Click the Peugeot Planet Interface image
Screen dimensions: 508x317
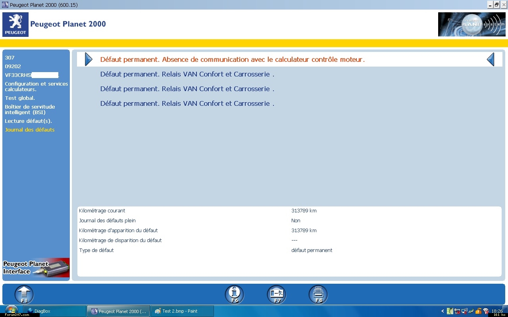pyautogui.click(x=36, y=268)
